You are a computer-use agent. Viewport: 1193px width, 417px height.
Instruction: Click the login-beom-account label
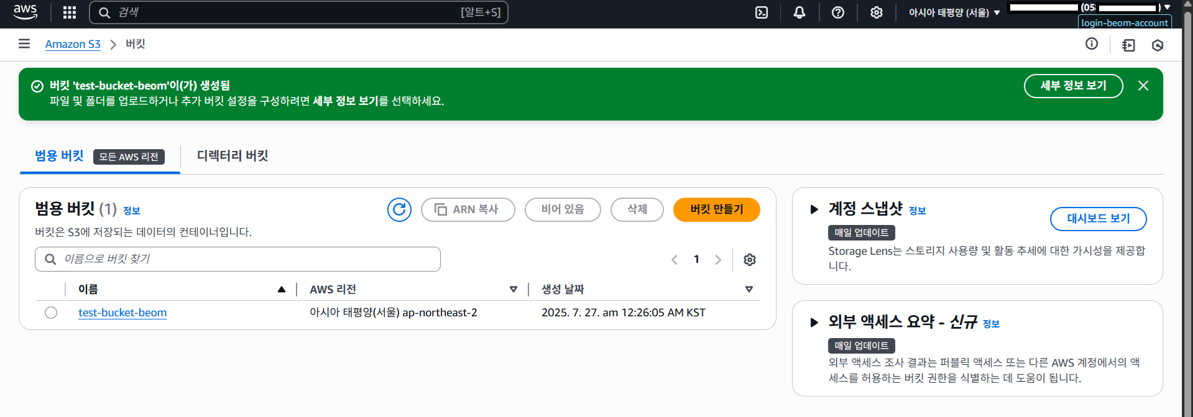1125,22
